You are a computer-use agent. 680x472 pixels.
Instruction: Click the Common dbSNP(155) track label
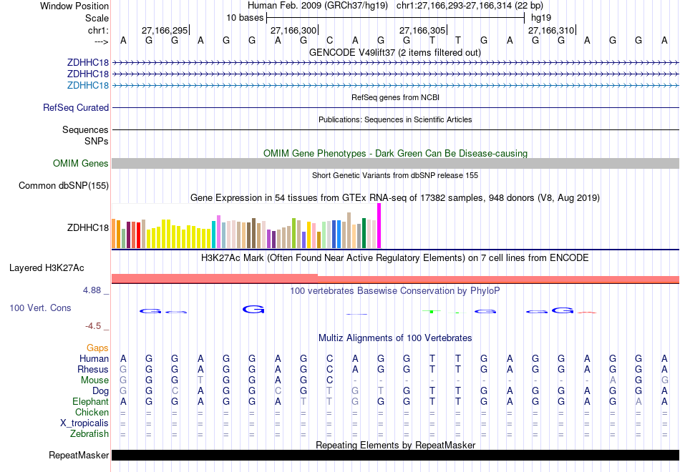point(63,185)
